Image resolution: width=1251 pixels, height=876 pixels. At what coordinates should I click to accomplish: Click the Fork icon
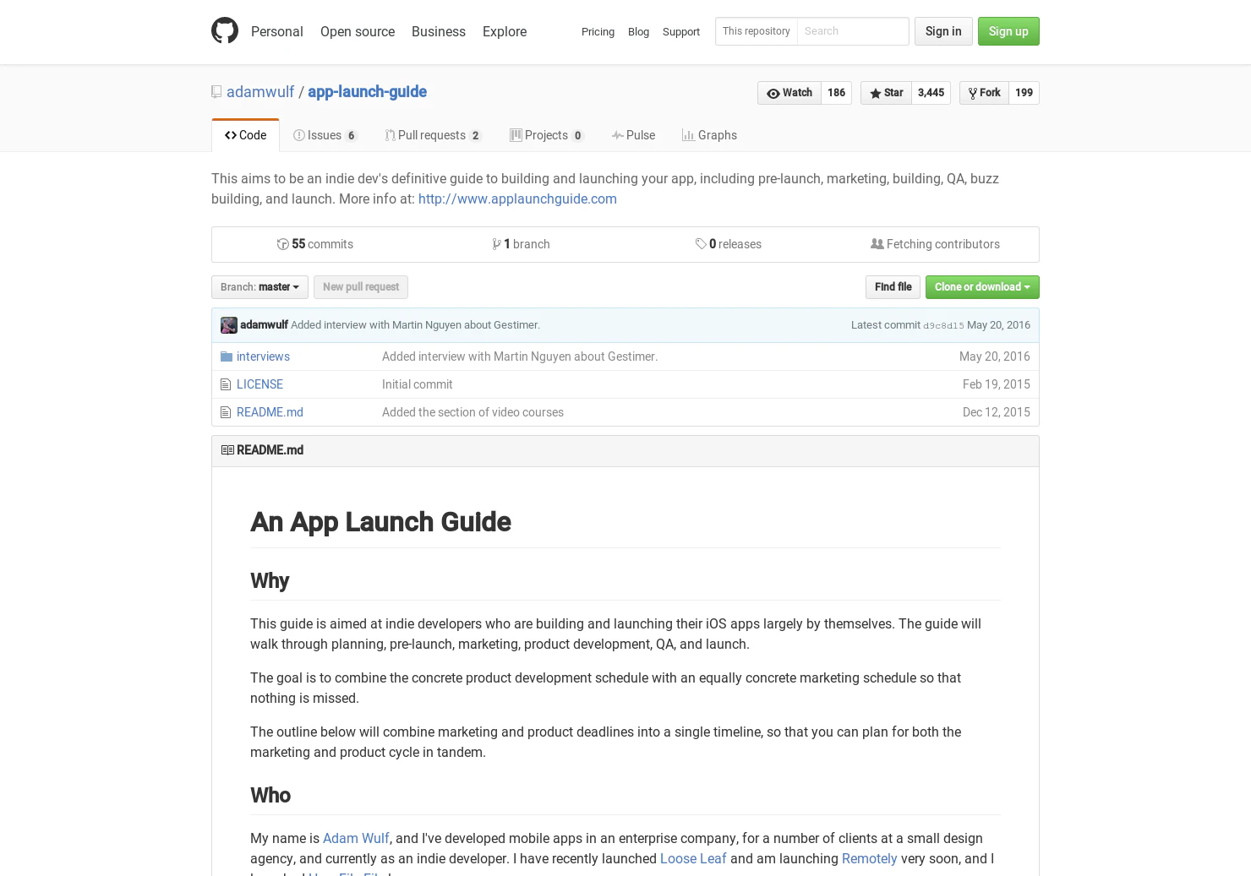[x=974, y=93]
